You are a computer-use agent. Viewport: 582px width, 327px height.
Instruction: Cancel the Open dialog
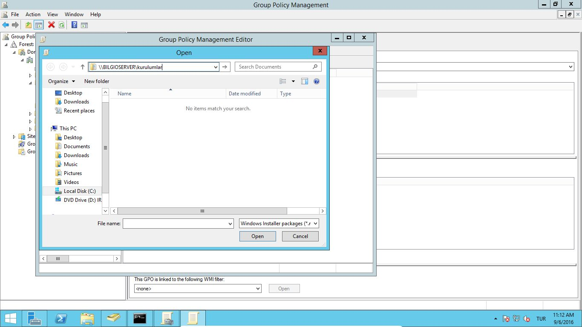tap(300, 236)
